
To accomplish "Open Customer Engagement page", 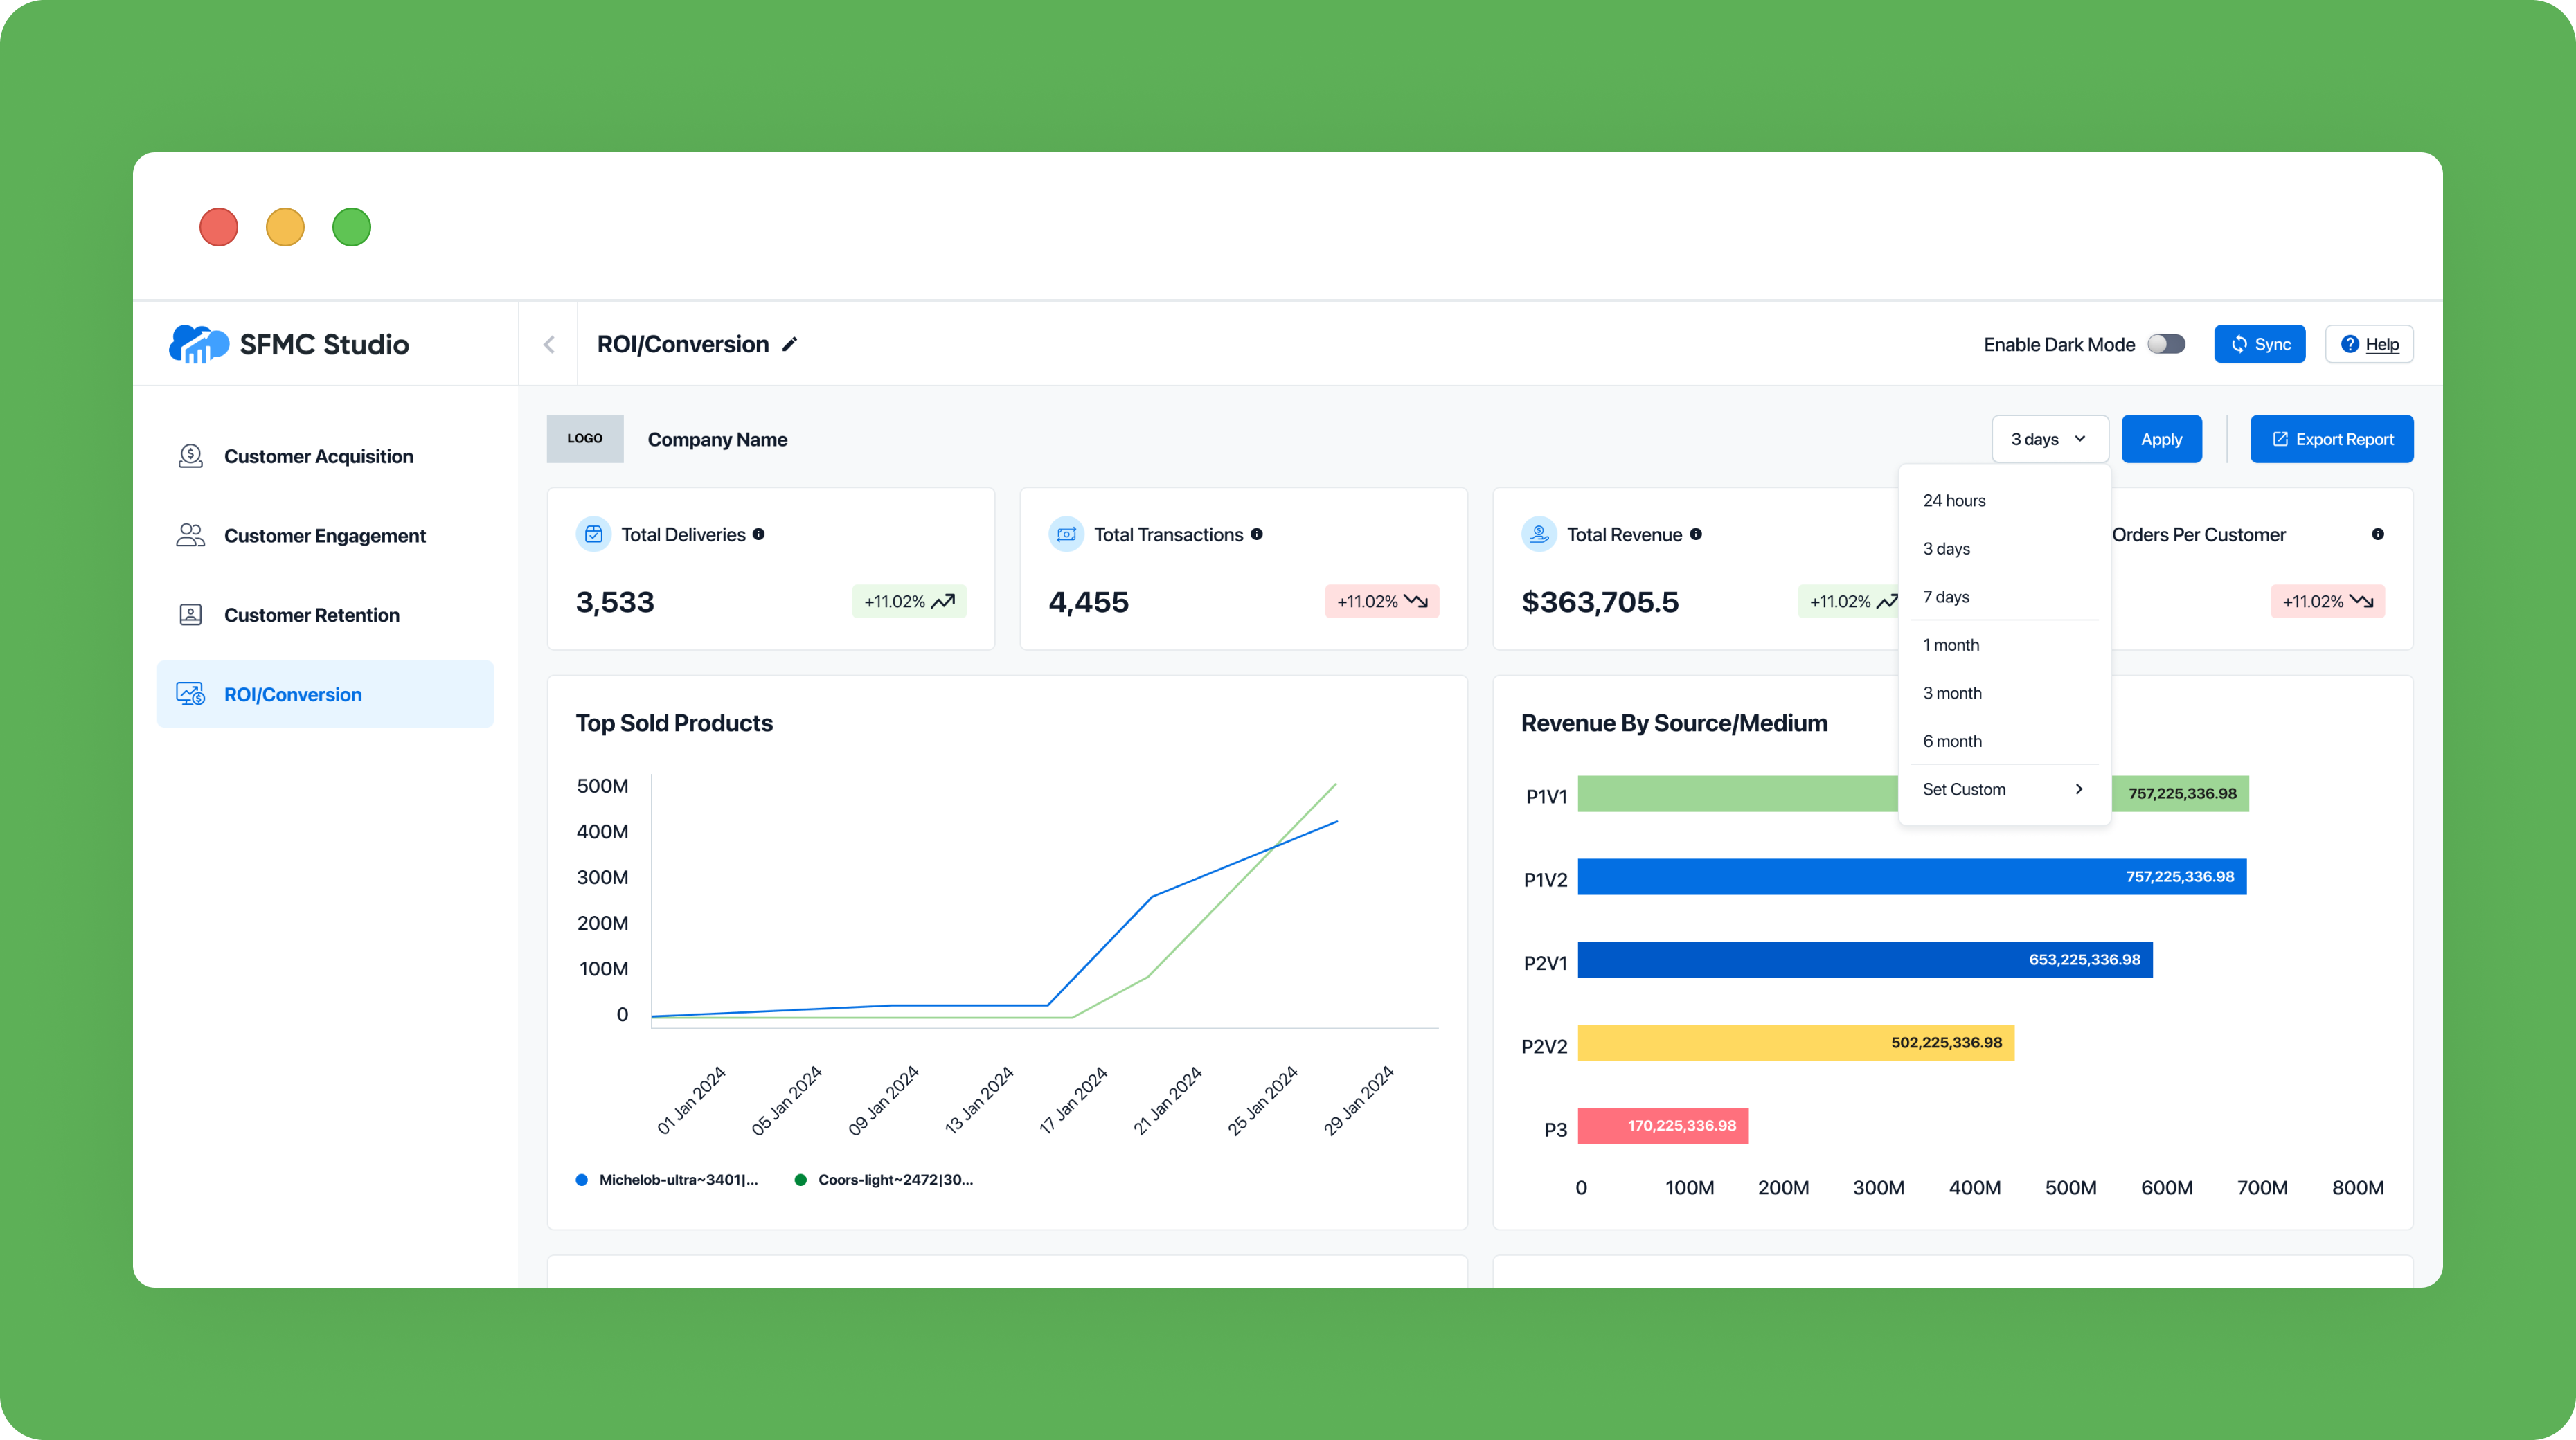I will click(325, 535).
